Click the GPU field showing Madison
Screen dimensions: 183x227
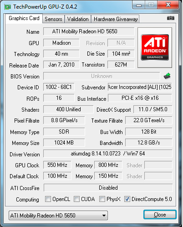(x=61, y=43)
